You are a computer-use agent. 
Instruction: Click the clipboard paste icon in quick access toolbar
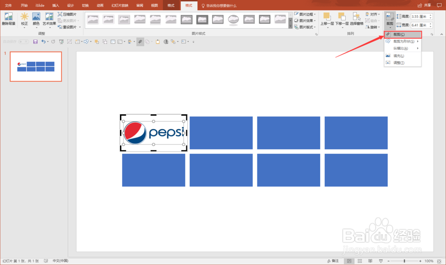click(x=157, y=42)
